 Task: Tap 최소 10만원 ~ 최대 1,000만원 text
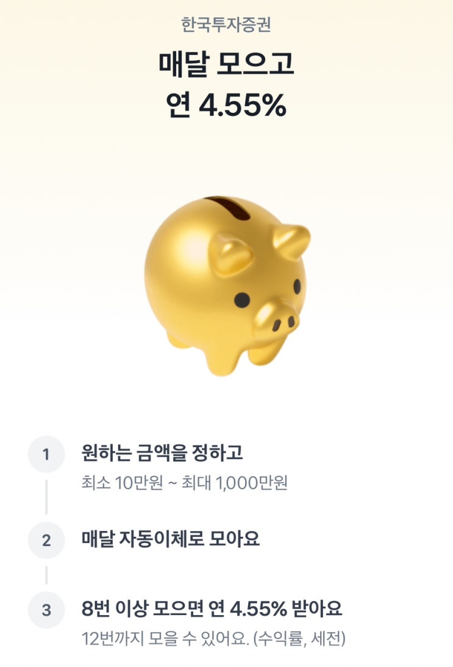pos(184,483)
